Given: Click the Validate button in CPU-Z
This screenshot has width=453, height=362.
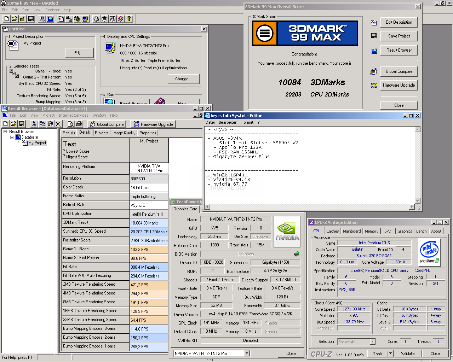Looking at the screenshot, I should [408, 354].
